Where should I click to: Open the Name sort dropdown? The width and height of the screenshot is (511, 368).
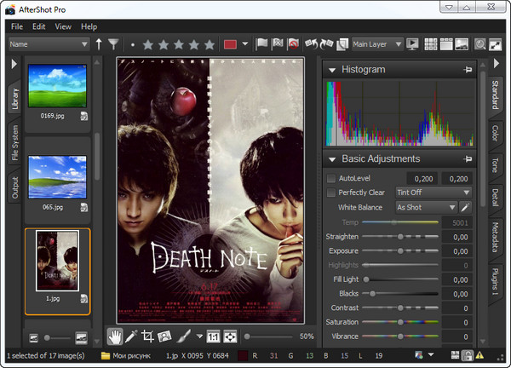coord(49,44)
